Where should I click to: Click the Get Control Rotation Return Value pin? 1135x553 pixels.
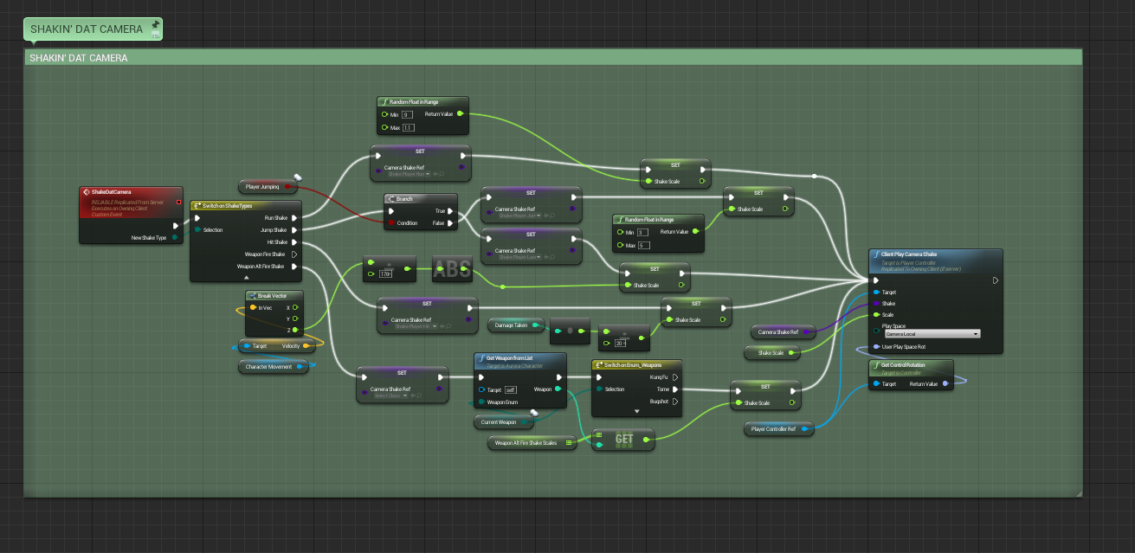coord(945,383)
